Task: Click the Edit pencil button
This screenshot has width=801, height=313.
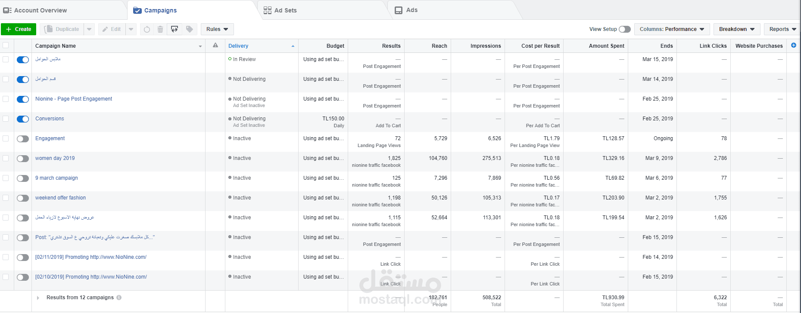Action: tap(112, 29)
